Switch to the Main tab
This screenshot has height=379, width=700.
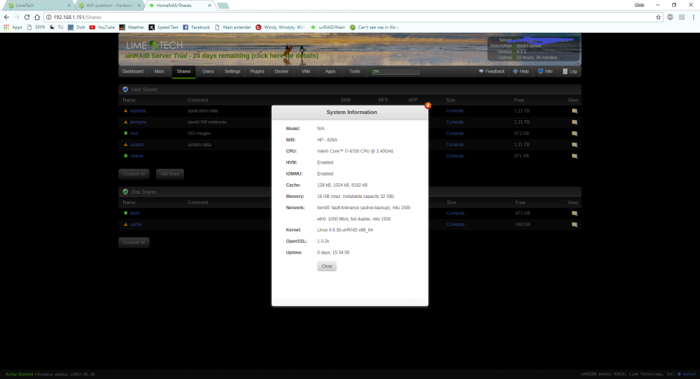tap(160, 71)
